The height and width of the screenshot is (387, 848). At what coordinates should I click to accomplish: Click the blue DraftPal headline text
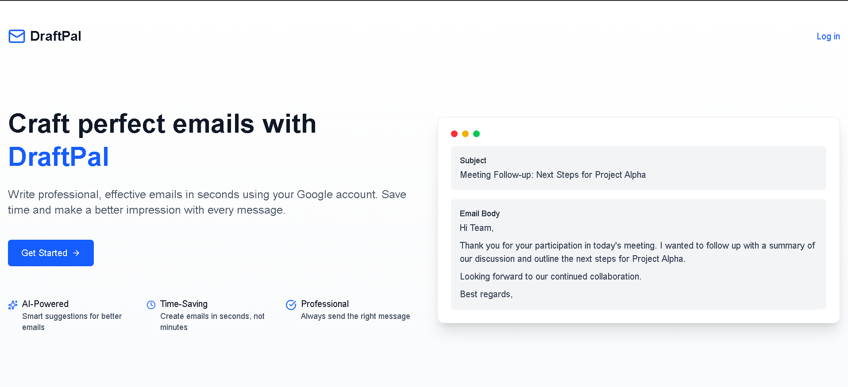coord(58,157)
